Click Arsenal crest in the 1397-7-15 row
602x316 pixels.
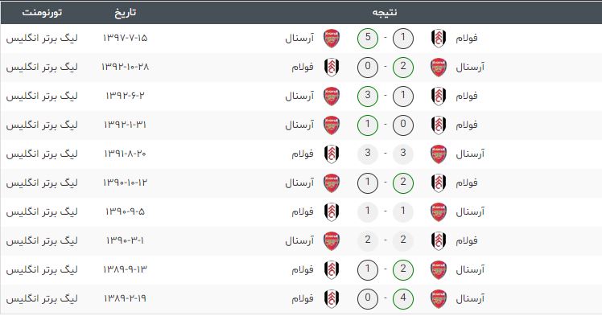[332, 39]
